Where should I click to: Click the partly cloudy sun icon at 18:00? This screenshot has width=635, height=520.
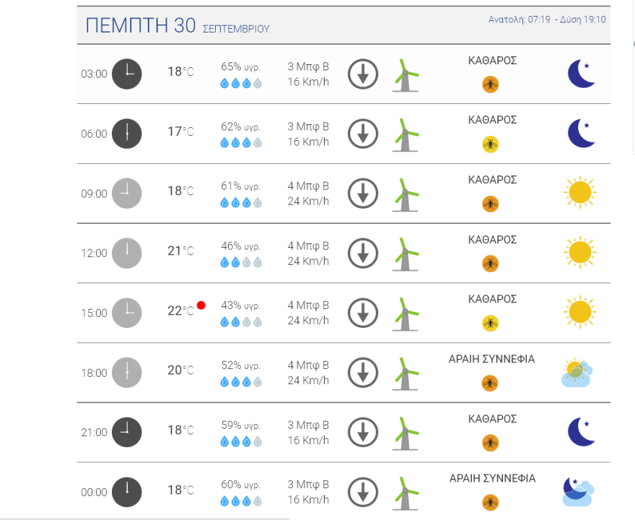pos(577,373)
